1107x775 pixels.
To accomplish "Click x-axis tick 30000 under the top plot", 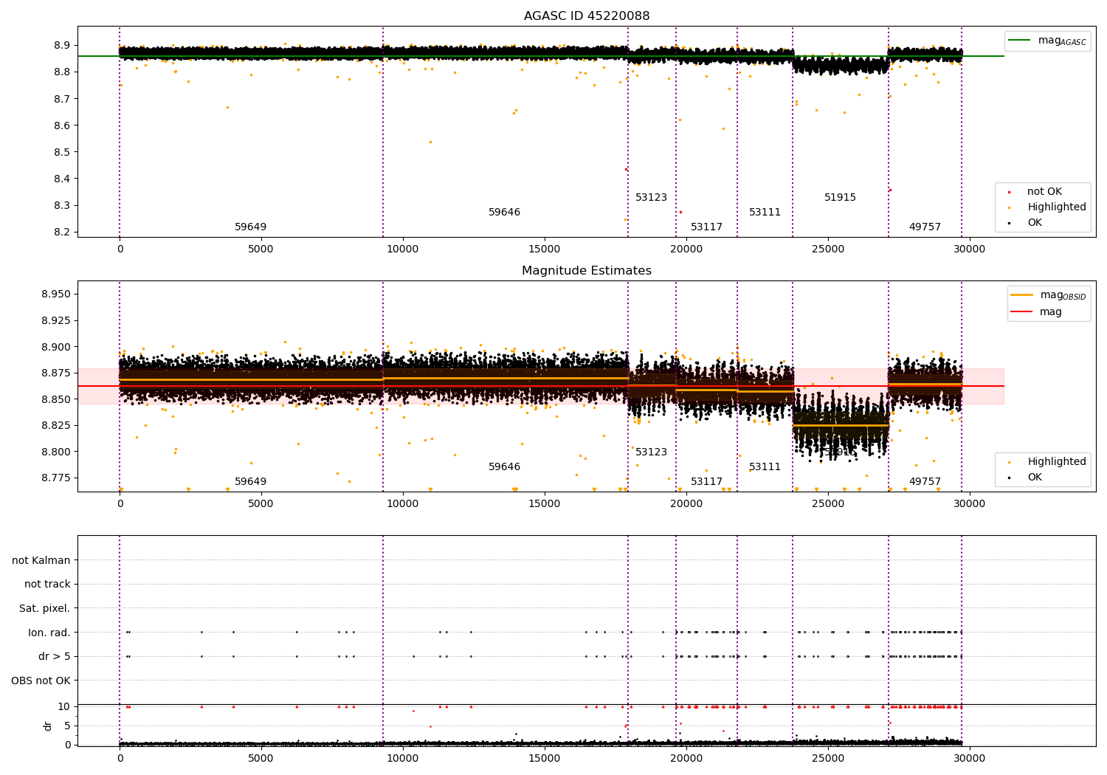I will pyautogui.click(x=969, y=249).
